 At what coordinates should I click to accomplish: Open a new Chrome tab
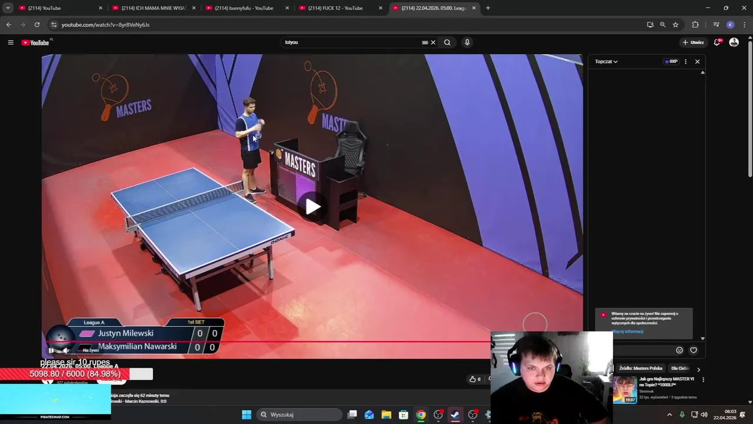coord(488,8)
